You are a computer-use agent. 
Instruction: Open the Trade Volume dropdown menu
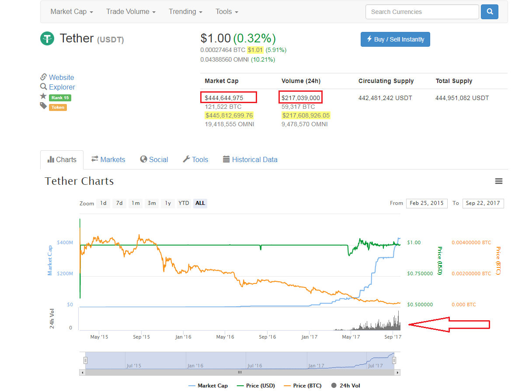131,12
